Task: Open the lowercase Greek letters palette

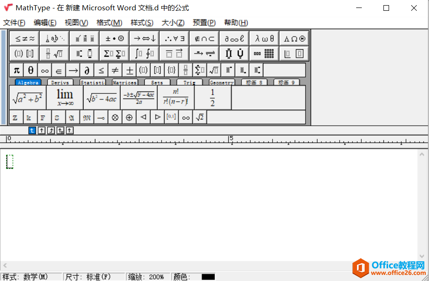Action: tap(264, 38)
